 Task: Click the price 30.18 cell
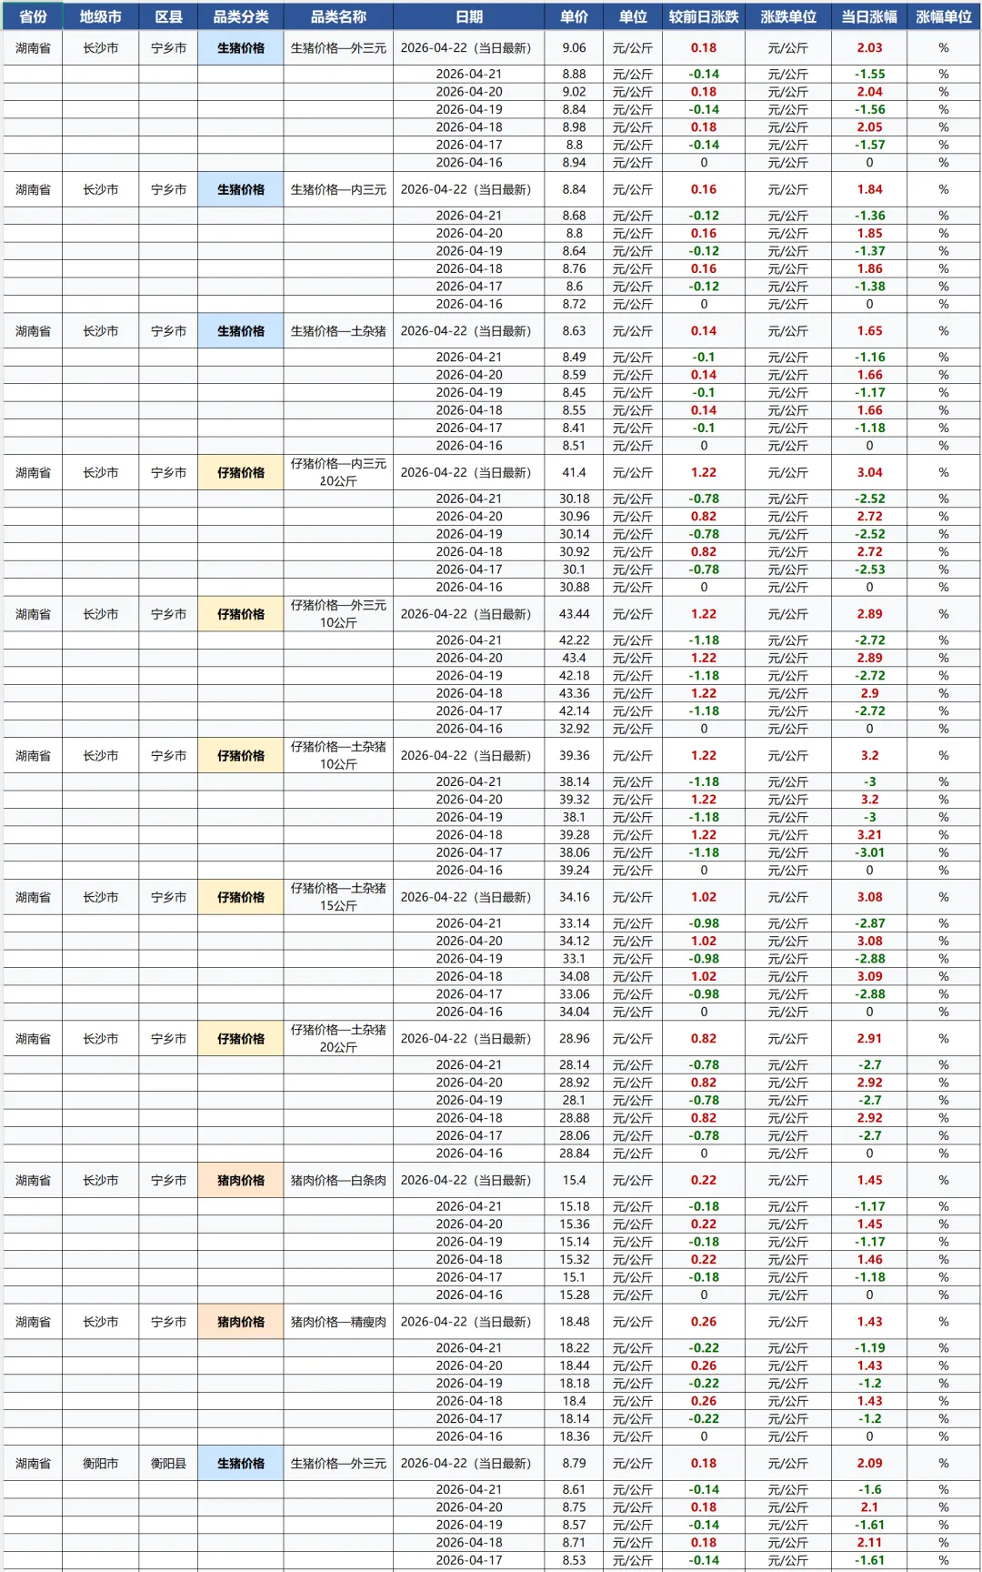coord(574,499)
